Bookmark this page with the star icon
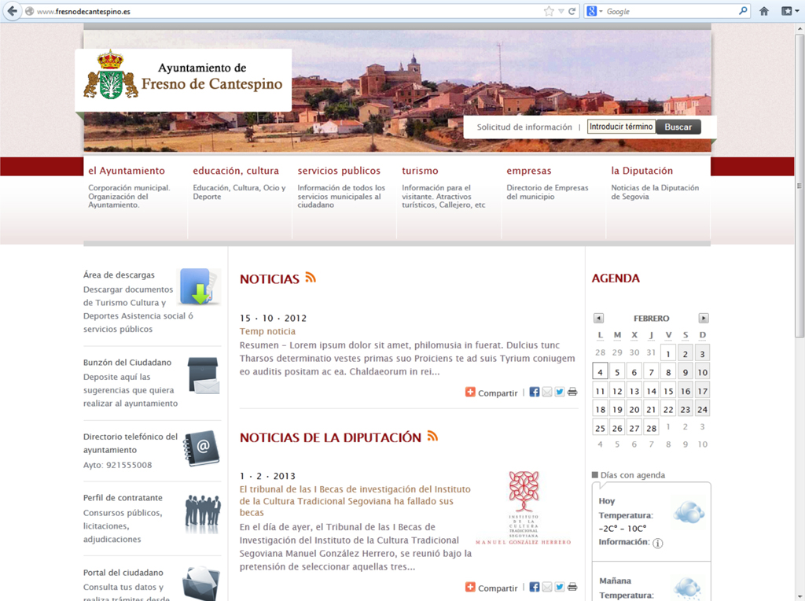The height and width of the screenshot is (601, 805). click(549, 11)
